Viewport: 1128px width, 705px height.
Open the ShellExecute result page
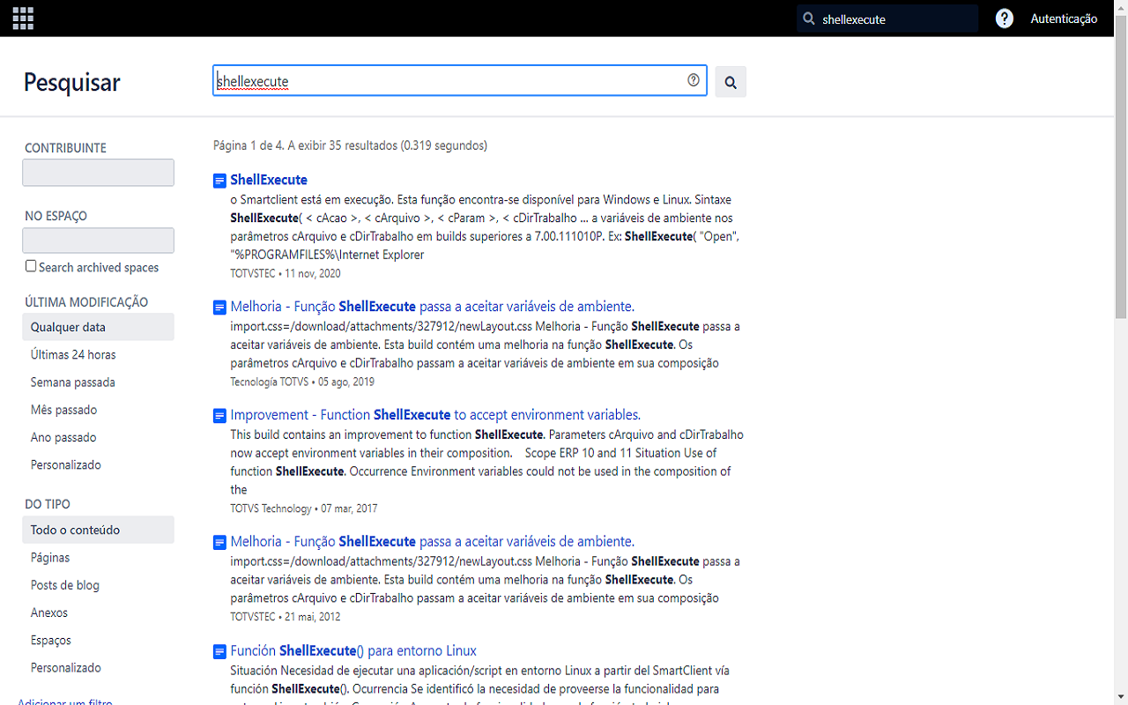tap(268, 180)
